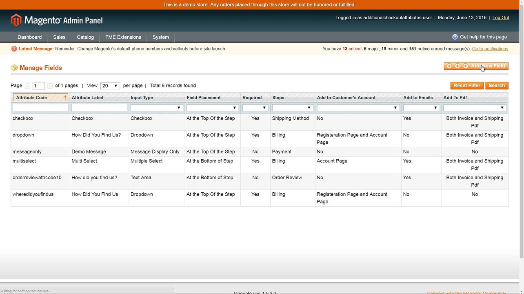Image resolution: width=524 pixels, height=294 pixels.
Task: Sort by Required column header
Action: point(252,98)
